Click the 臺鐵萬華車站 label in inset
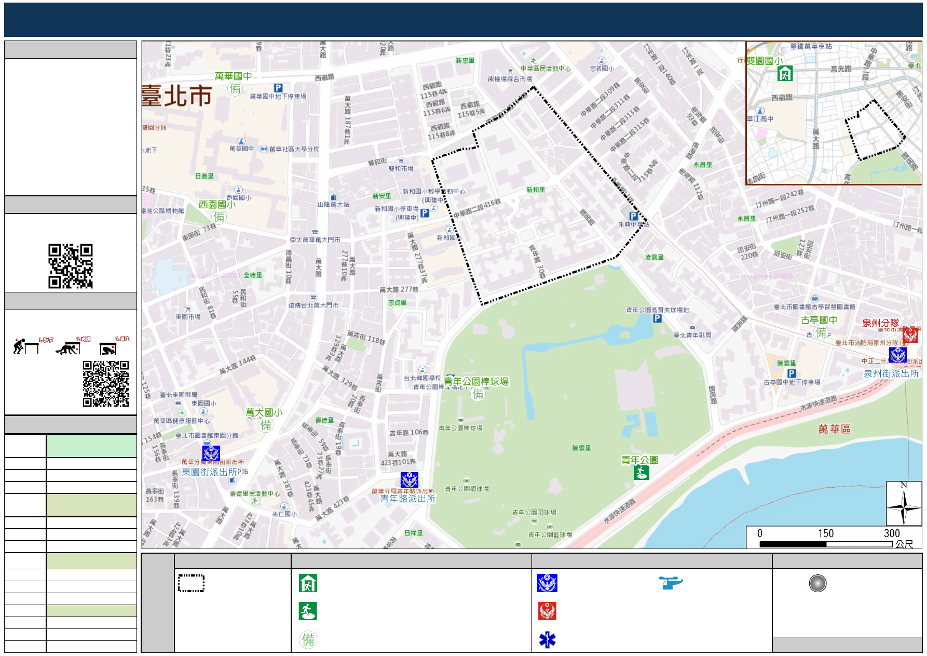The image size is (927, 656). (811, 46)
